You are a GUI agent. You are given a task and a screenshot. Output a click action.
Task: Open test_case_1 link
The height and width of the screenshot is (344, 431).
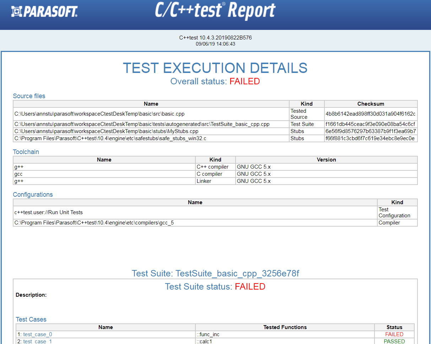37,342
